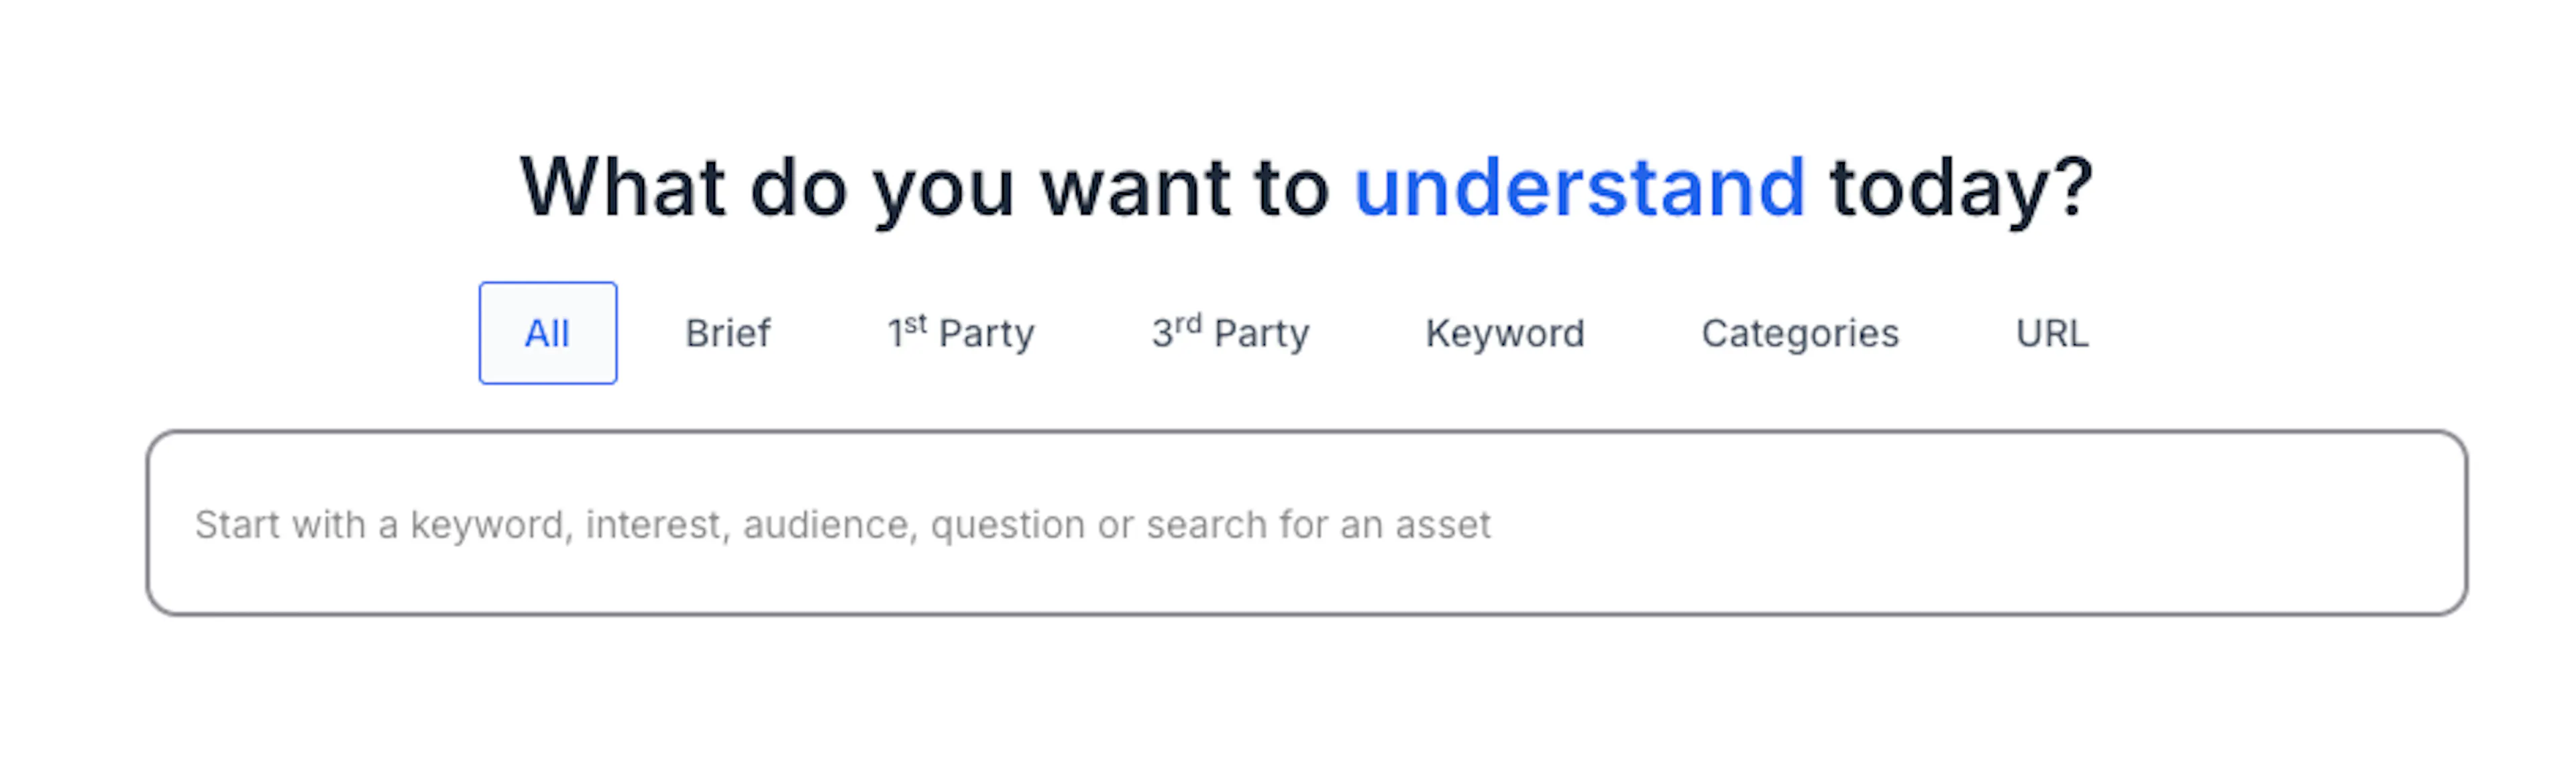Click the highlighted border box around All
Viewport: 2576px width, 762px height.
(x=547, y=332)
